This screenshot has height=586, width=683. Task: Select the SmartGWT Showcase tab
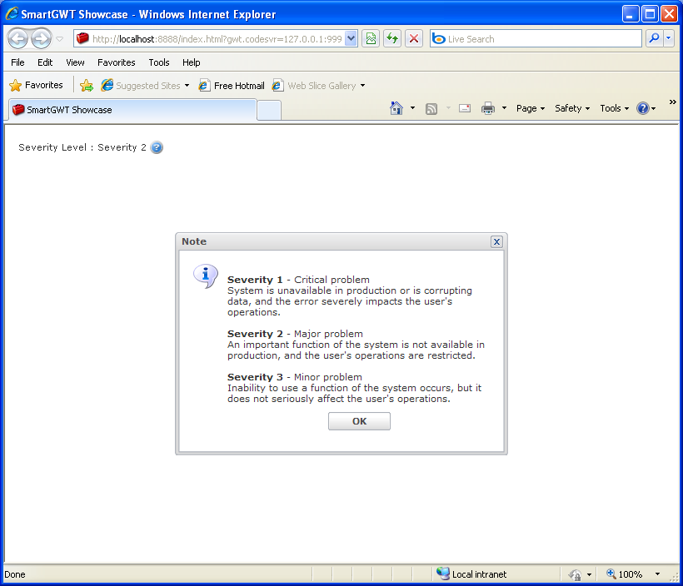click(x=132, y=110)
